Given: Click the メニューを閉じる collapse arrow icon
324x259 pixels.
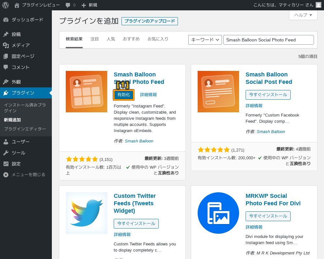Looking at the screenshot, I should coord(6,175).
